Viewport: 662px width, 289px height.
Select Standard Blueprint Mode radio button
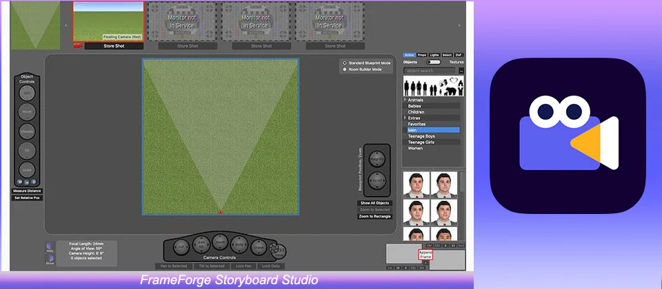click(x=345, y=63)
